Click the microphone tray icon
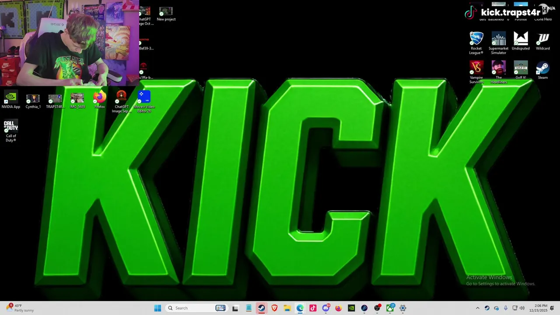This screenshot has width=560, height=315. coord(505,308)
